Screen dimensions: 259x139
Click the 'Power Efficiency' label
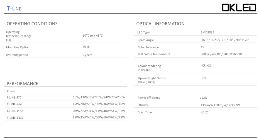coord(149,98)
